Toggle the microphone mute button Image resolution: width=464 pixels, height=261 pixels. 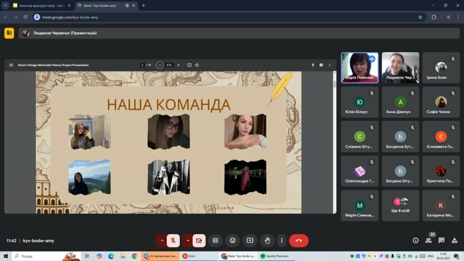(x=173, y=241)
